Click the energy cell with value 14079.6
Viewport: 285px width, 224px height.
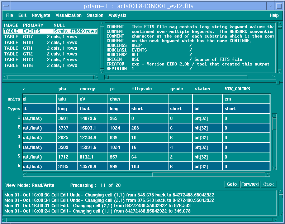92,118
